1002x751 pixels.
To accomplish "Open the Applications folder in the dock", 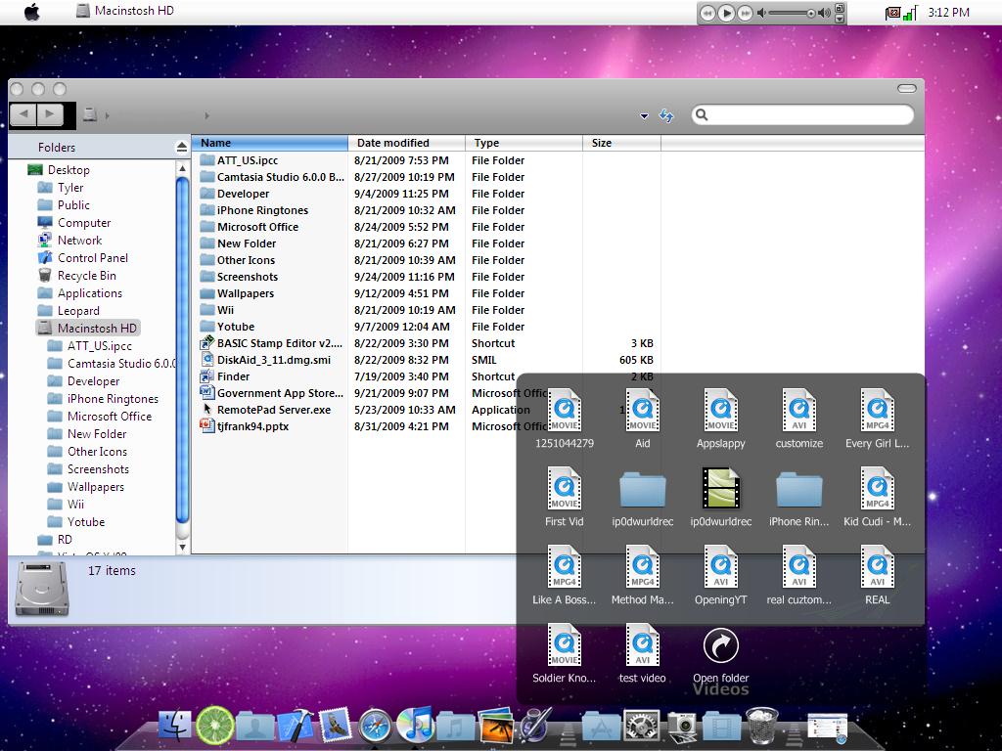I will click(x=601, y=727).
